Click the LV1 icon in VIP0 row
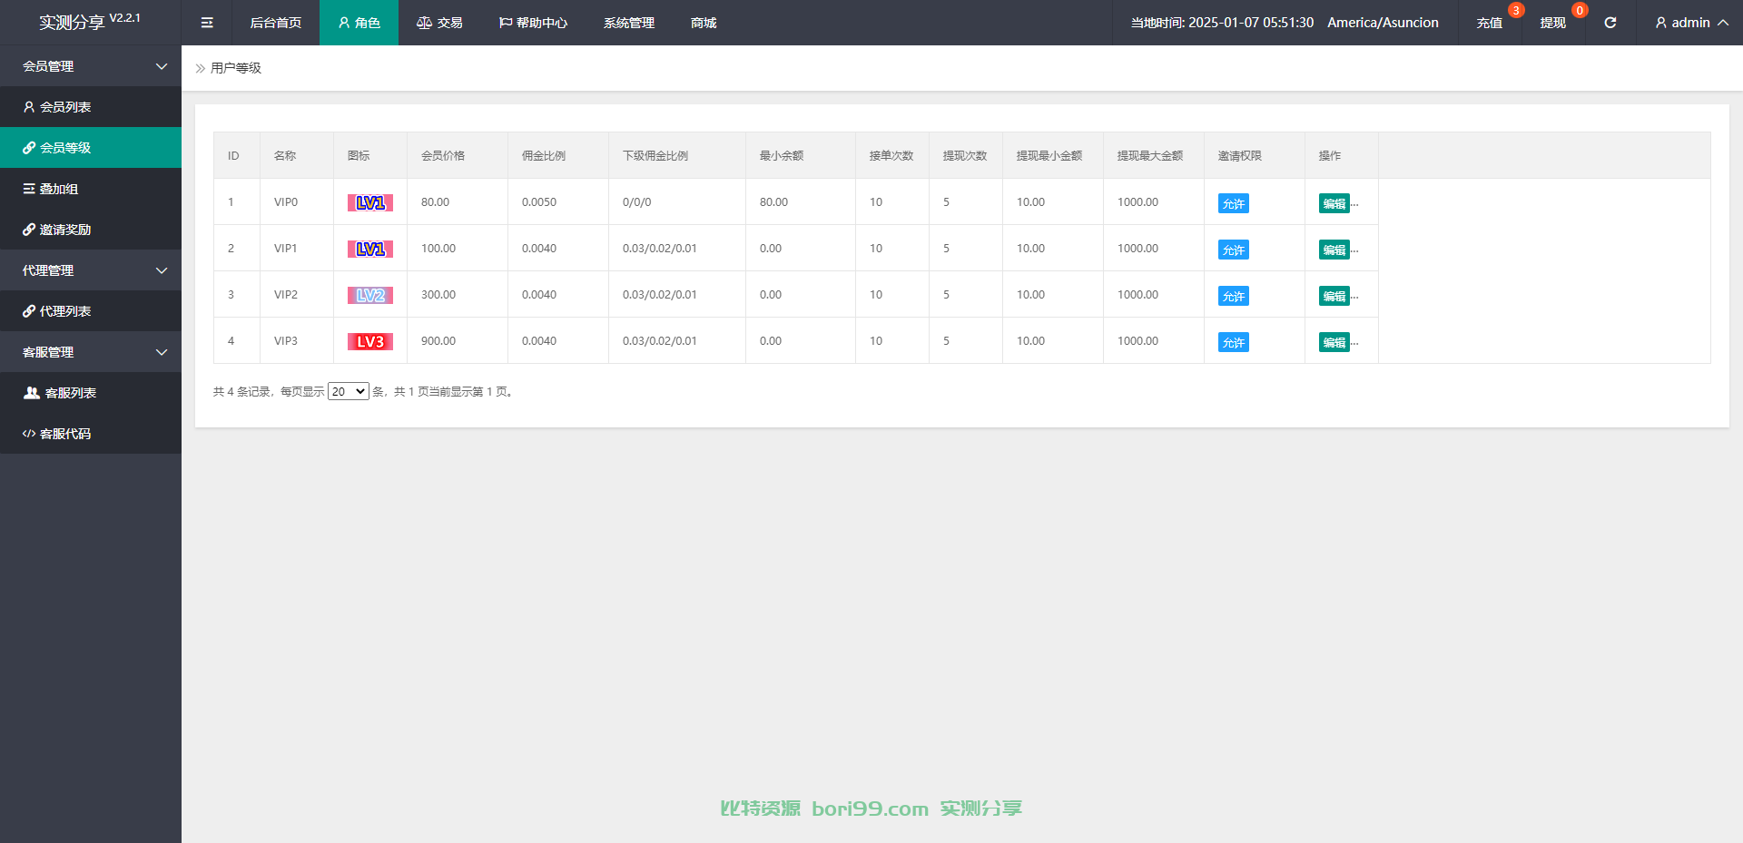1743x843 pixels. [x=370, y=202]
